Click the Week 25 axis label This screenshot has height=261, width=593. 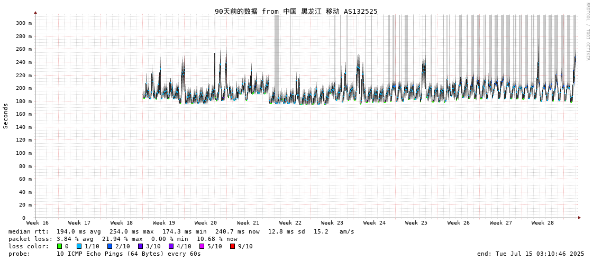coord(416,223)
